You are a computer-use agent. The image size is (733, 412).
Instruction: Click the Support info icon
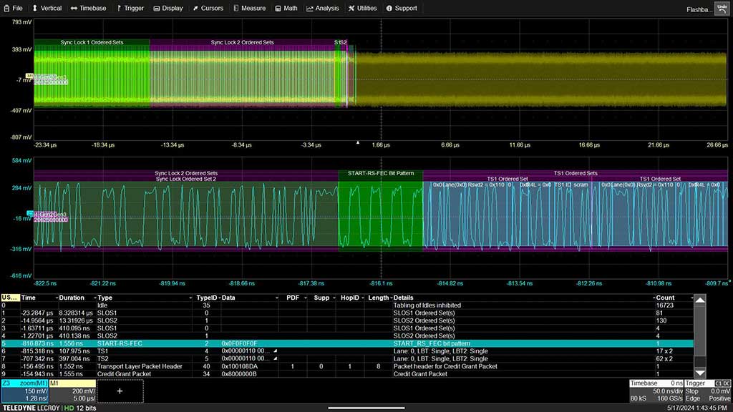coord(389,9)
